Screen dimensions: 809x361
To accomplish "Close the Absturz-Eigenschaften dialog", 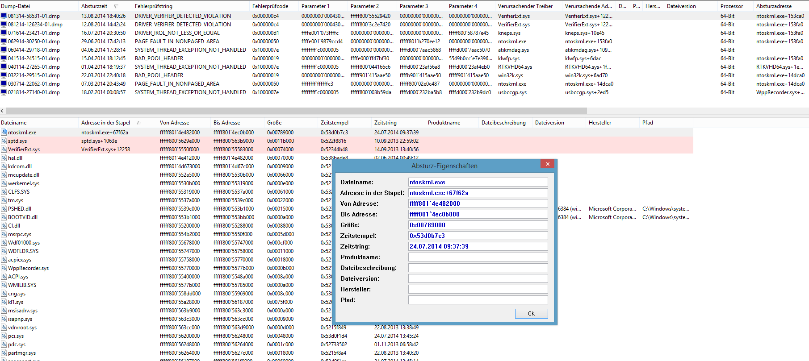I will pyautogui.click(x=547, y=164).
